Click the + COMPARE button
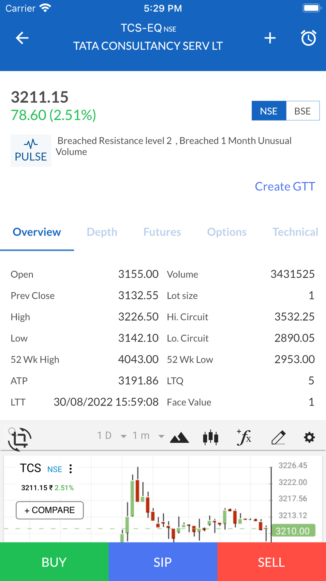This screenshot has width=326, height=581. pos(50,510)
